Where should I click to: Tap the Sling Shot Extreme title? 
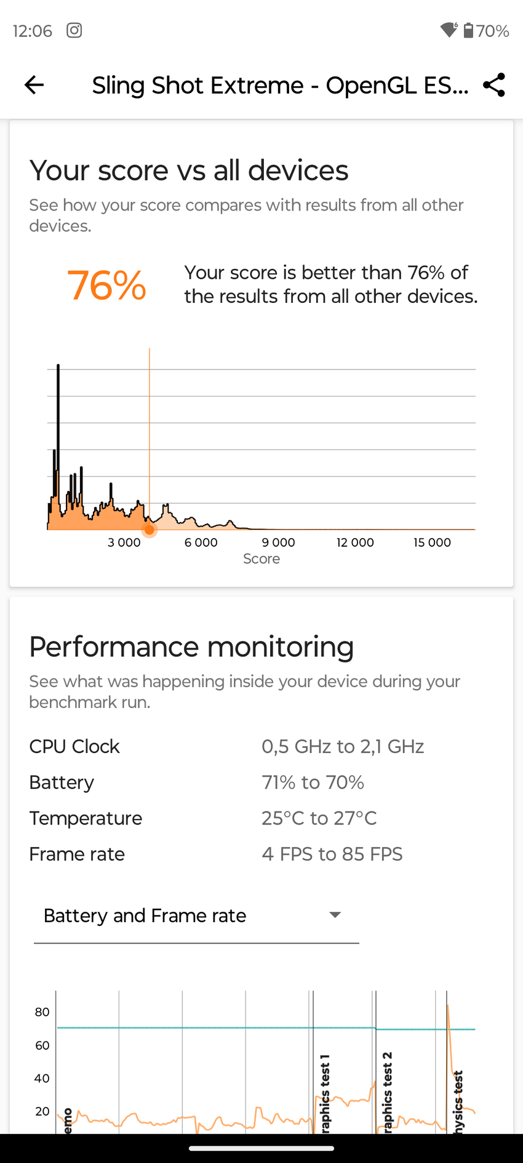[280, 85]
